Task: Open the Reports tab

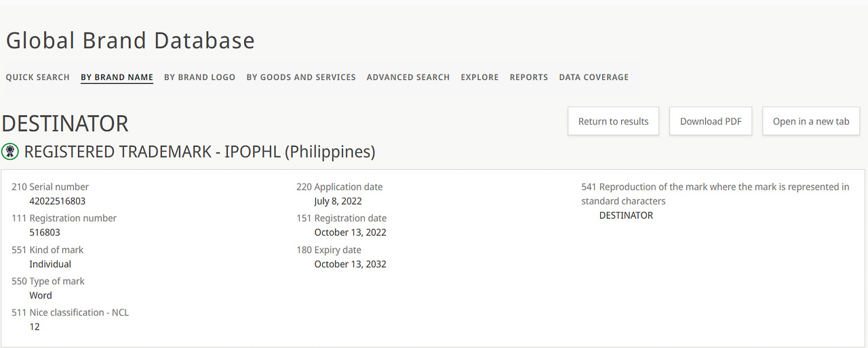Action: point(529,77)
